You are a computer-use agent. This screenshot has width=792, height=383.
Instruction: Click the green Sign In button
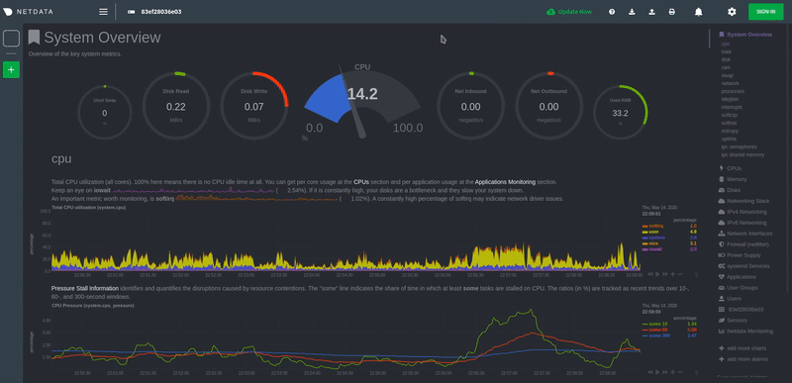pyautogui.click(x=765, y=12)
